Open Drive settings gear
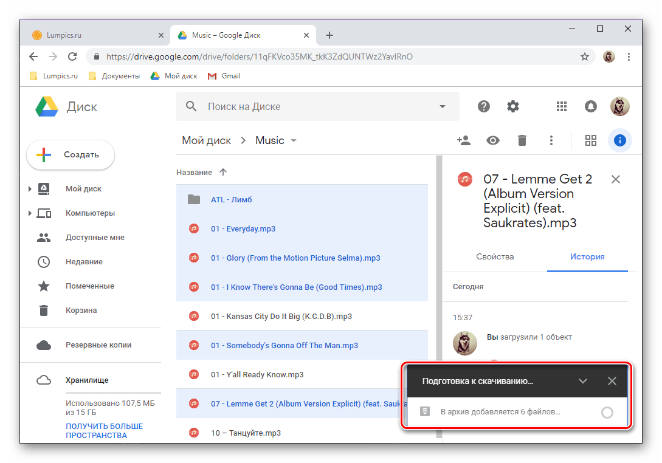 tap(512, 106)
